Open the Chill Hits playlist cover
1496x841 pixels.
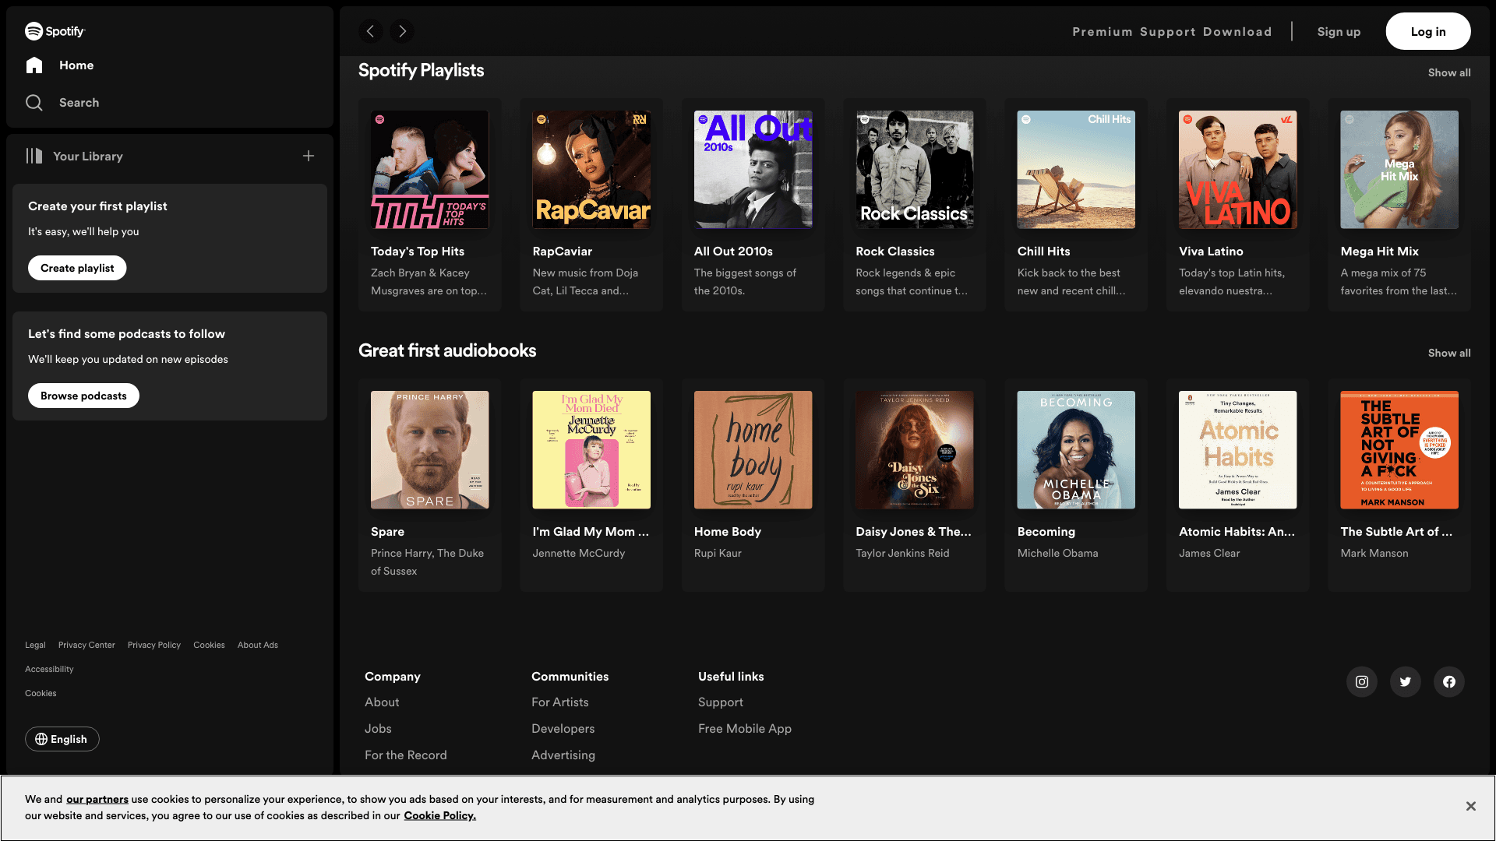pyautogui.click(x=1076, y=170)
